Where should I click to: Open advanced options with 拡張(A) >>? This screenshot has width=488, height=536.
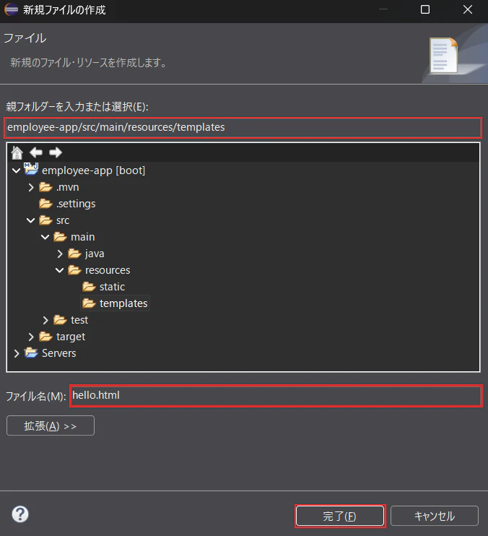[51, 425]
